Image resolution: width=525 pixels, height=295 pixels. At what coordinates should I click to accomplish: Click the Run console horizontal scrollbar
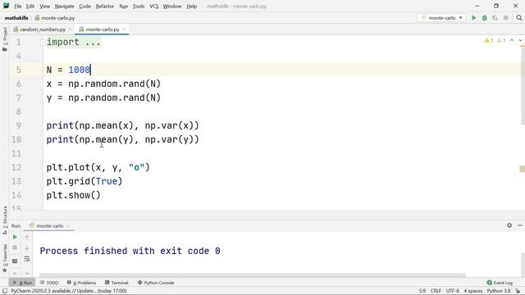(252, 275)
